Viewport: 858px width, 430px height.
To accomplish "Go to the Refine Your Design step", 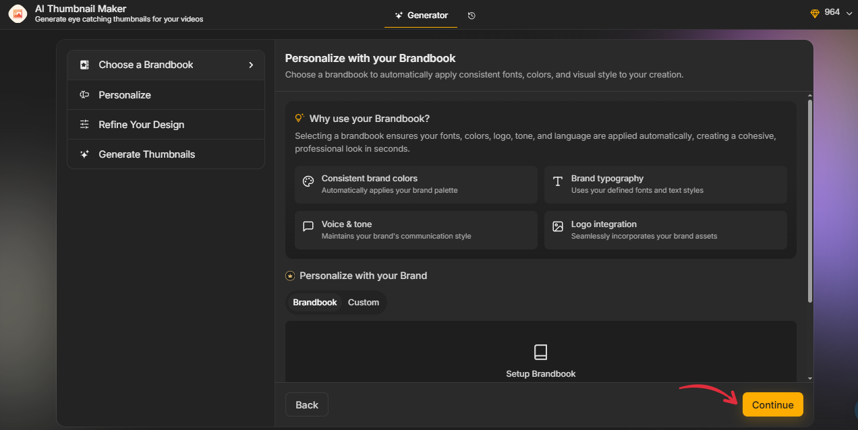I will [x=166, y=125].
